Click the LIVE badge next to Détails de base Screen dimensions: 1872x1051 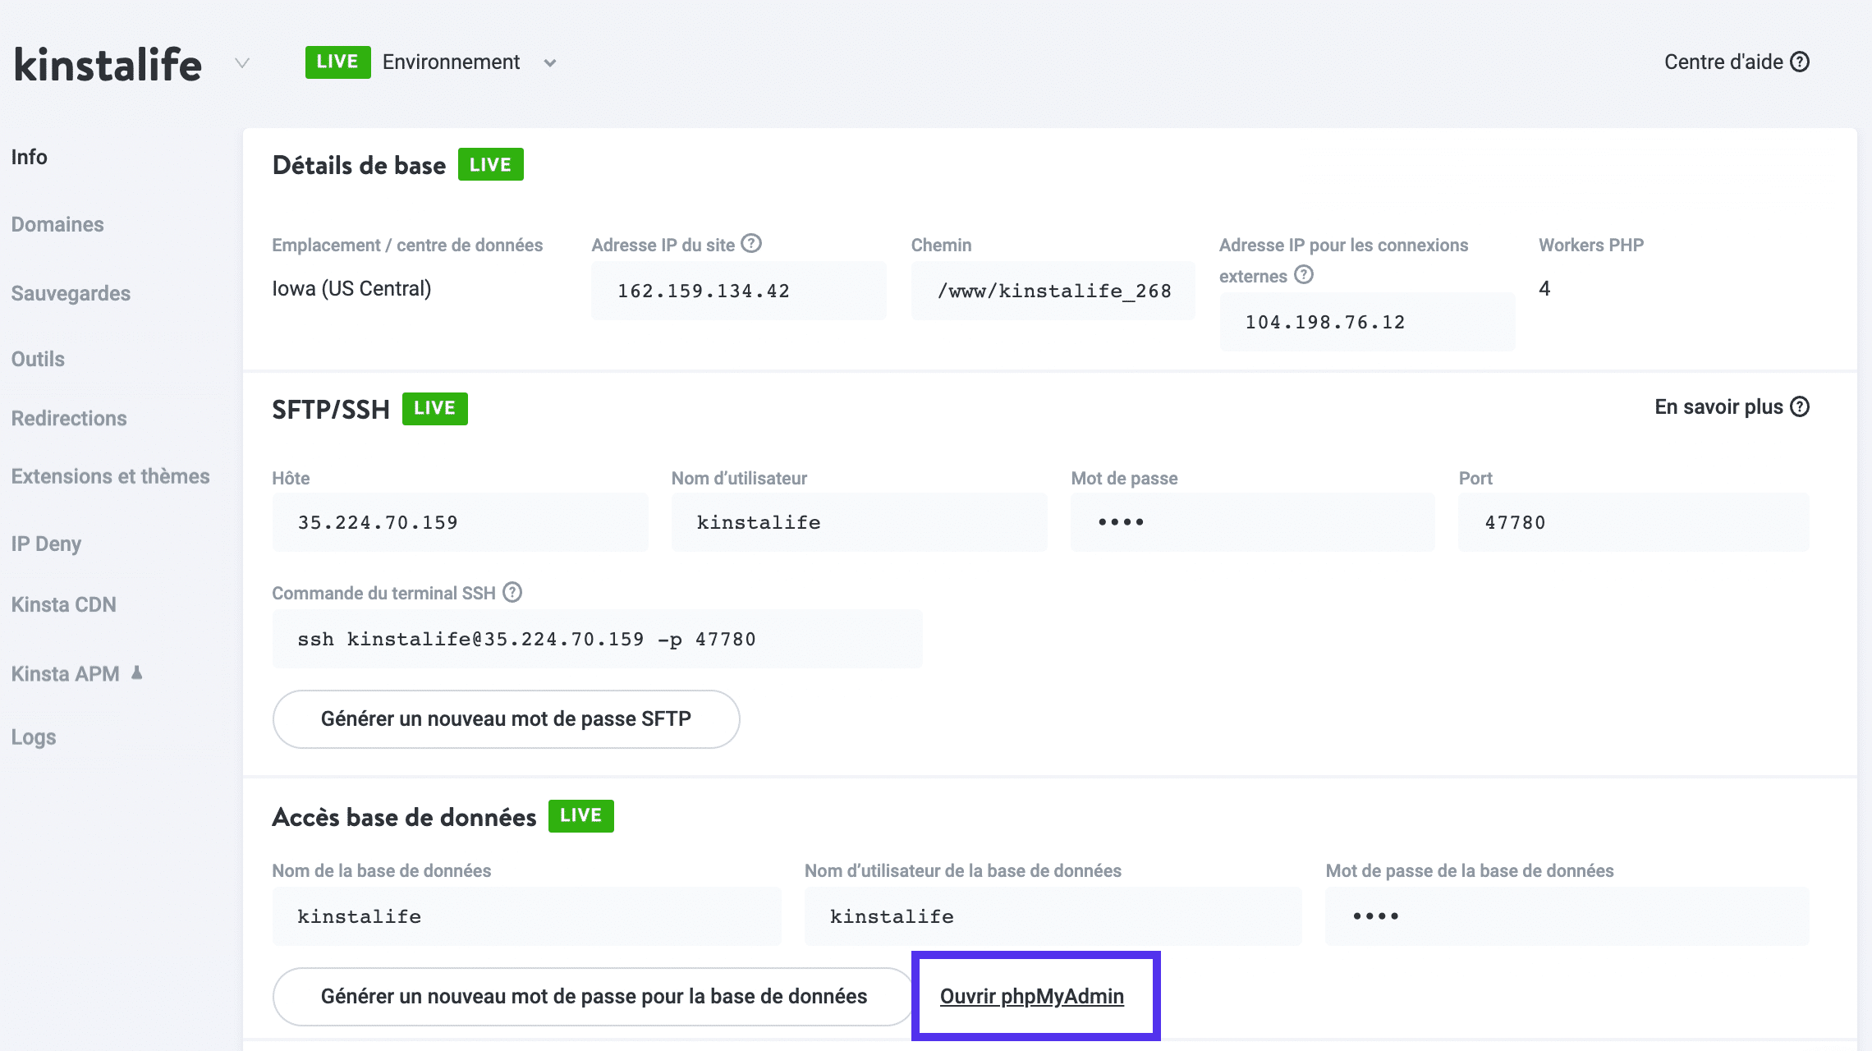coord(490,164)
